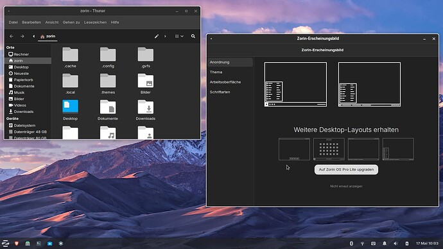The width and height of the screenshot is (443, 249).
Task: Select the Downloads folder in the file pane
Action: tap(146, 107)
